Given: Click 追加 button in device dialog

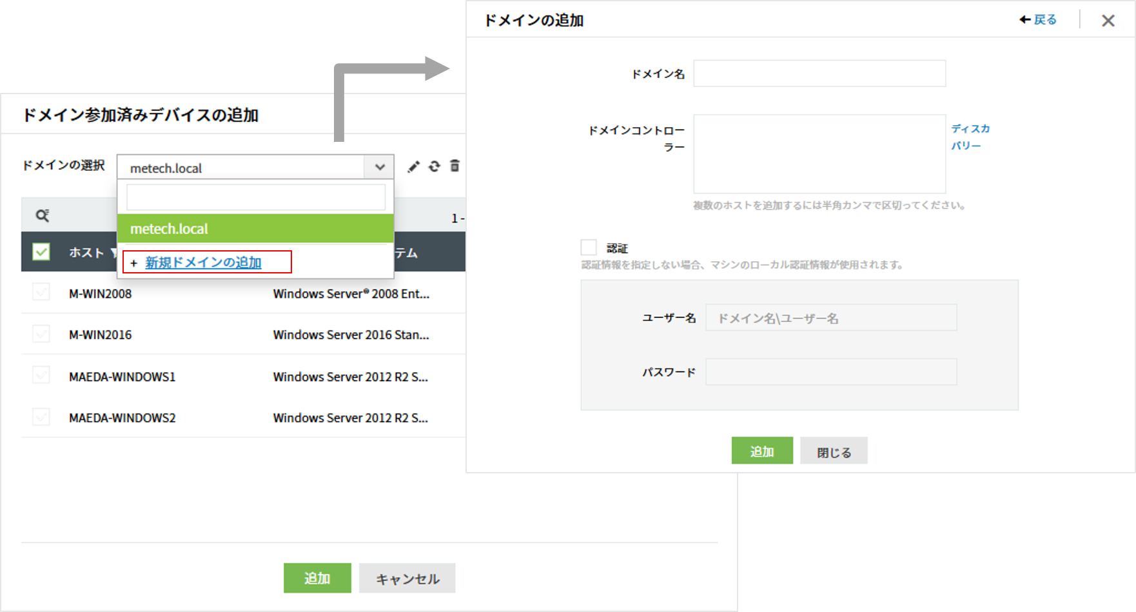Looking at the screenshot, I should [317, 578].
